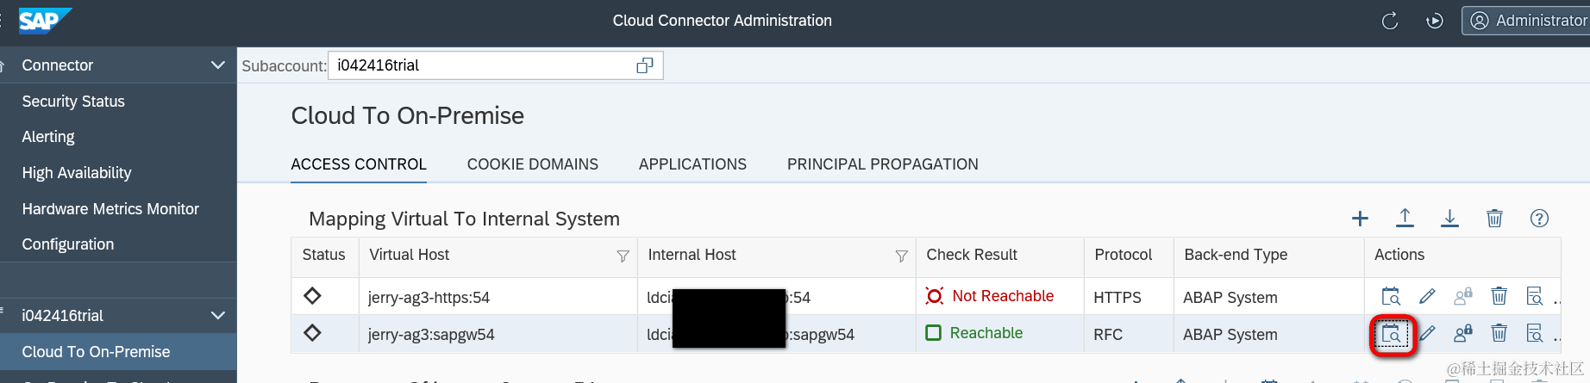
Task: Show details of the jerry-ag3:sapgw54 mapping
Action: click(1535, 333)
